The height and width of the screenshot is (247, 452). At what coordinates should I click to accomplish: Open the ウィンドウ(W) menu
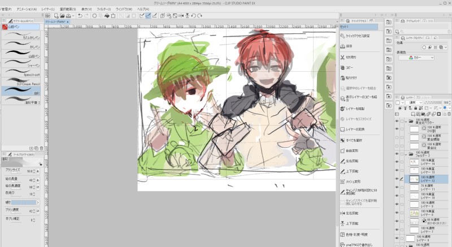point(124,9)
